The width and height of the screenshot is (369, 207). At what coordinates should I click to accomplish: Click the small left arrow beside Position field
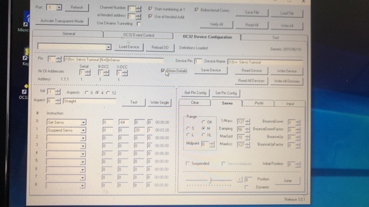pos(240,179)
